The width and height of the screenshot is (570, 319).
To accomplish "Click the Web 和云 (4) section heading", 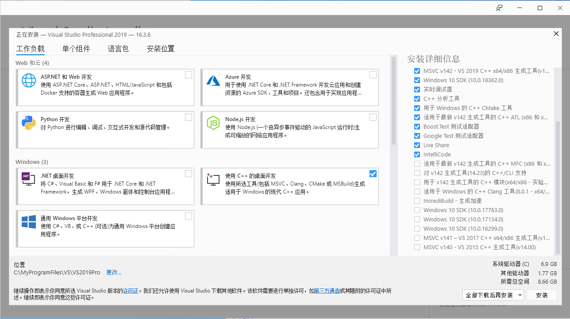I will 32,63.
